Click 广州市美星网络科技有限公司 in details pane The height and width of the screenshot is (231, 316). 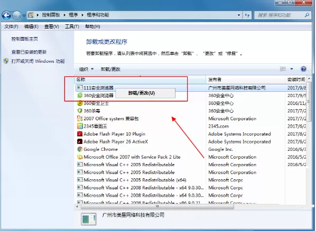point(133,215)
